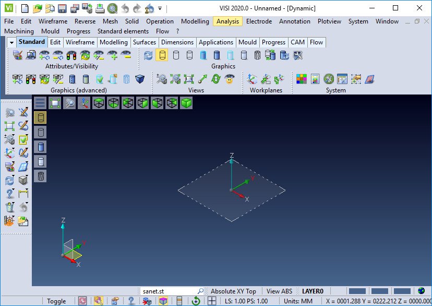Click the 1:1 zoom icon in Views group
The height and width of the screenshot is (306, 432).
click(189, 79)
